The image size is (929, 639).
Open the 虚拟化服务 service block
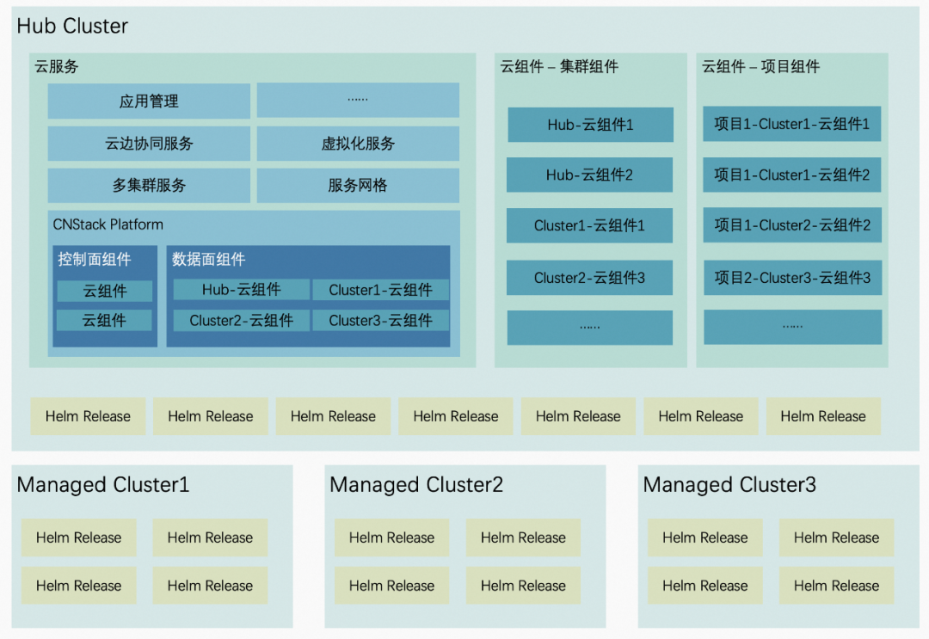(x=357, y=144)
